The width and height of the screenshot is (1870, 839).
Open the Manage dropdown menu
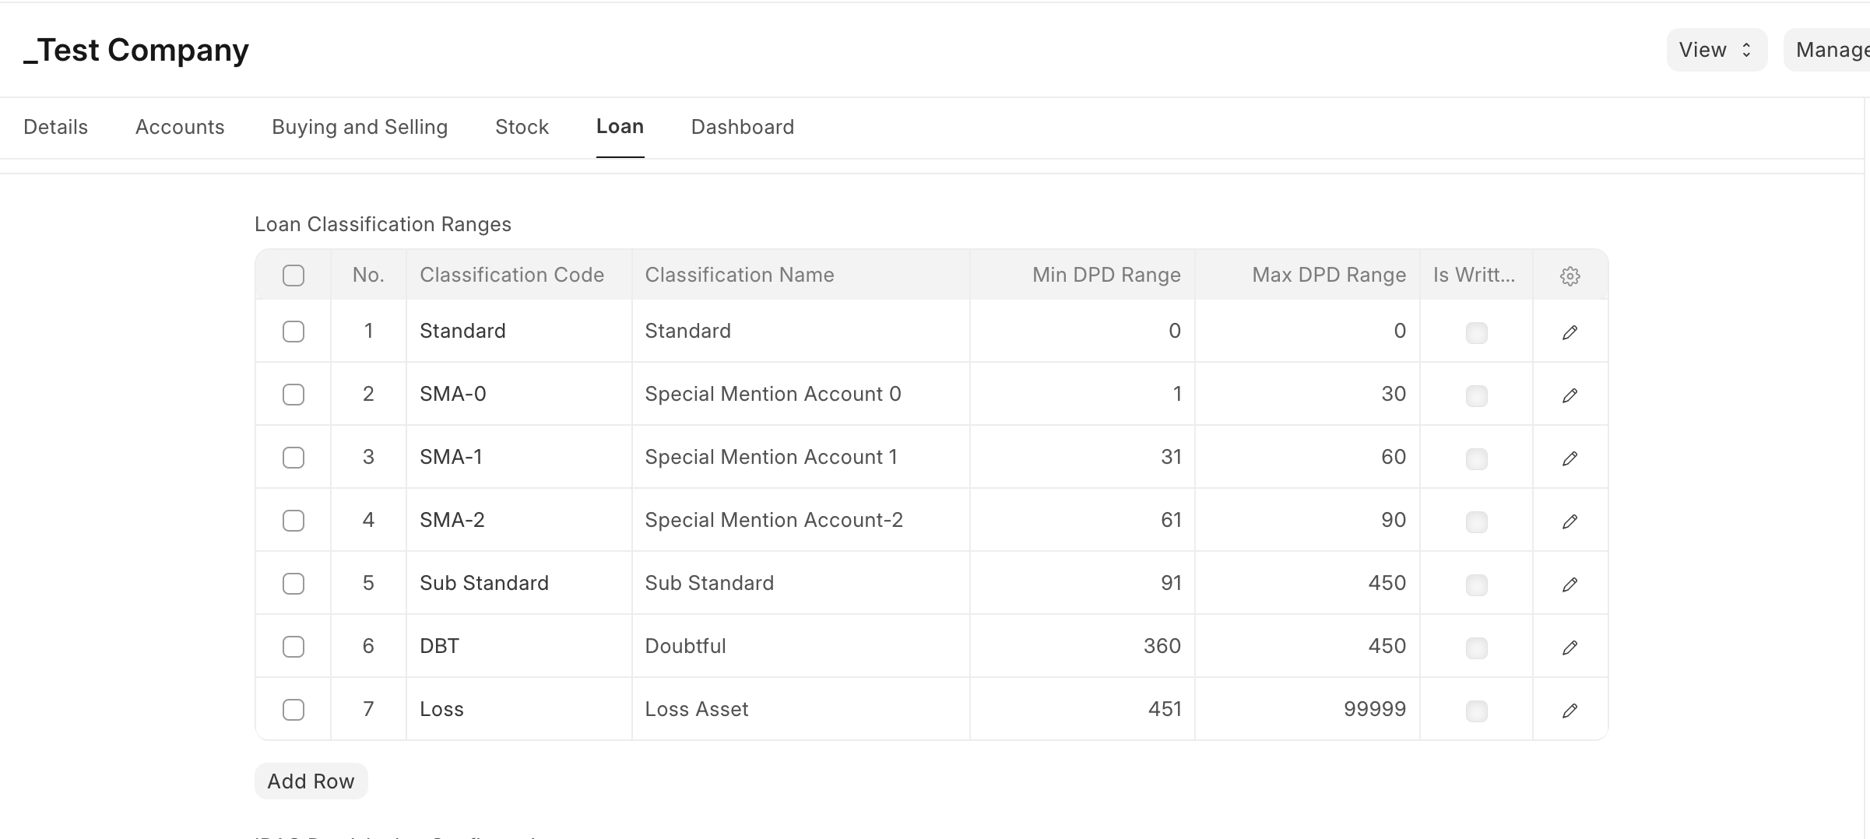[x=1830, y=50]
